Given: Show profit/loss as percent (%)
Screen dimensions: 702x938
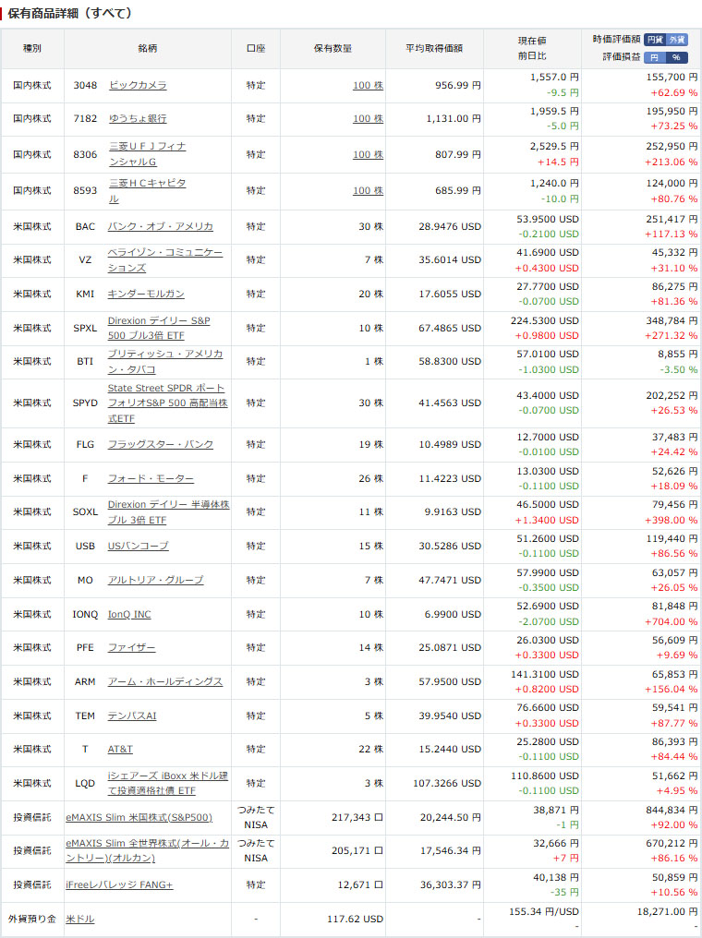Looking at the screenshot, I should pyautogui.click(x=677, y=56).
